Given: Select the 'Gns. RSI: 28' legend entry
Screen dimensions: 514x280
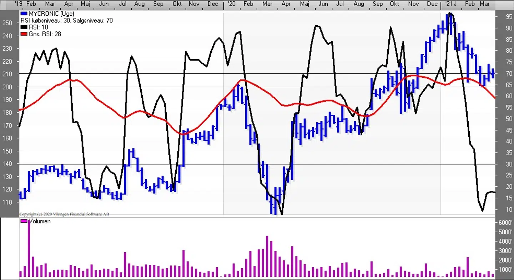Looking at the screenshot, I should click(44, 34).
